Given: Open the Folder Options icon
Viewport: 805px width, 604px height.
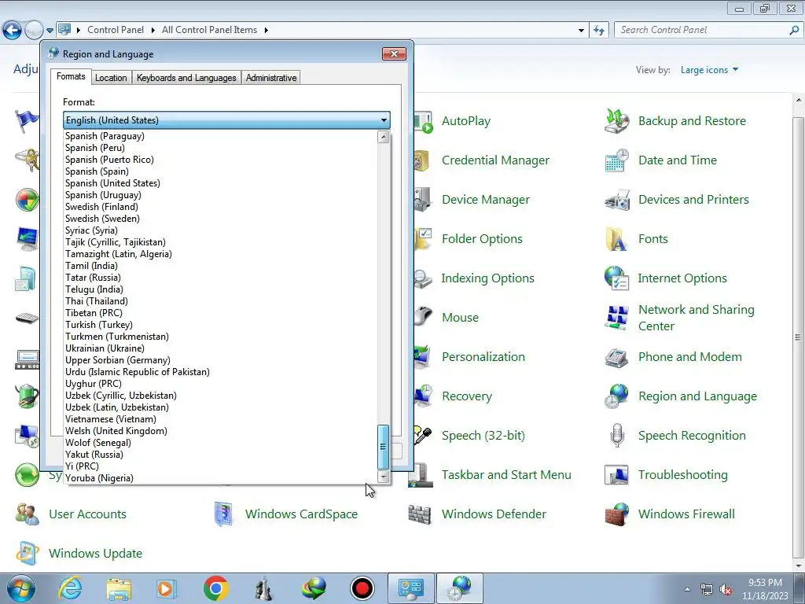Looking at the screenshot, I should tap(424, 239).
